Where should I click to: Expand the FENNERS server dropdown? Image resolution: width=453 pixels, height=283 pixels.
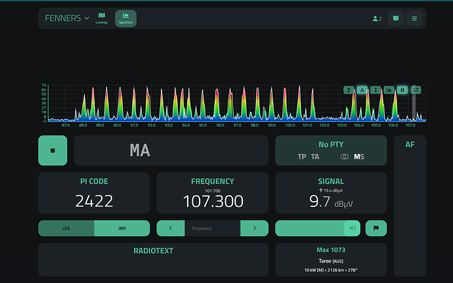[67, 18]
